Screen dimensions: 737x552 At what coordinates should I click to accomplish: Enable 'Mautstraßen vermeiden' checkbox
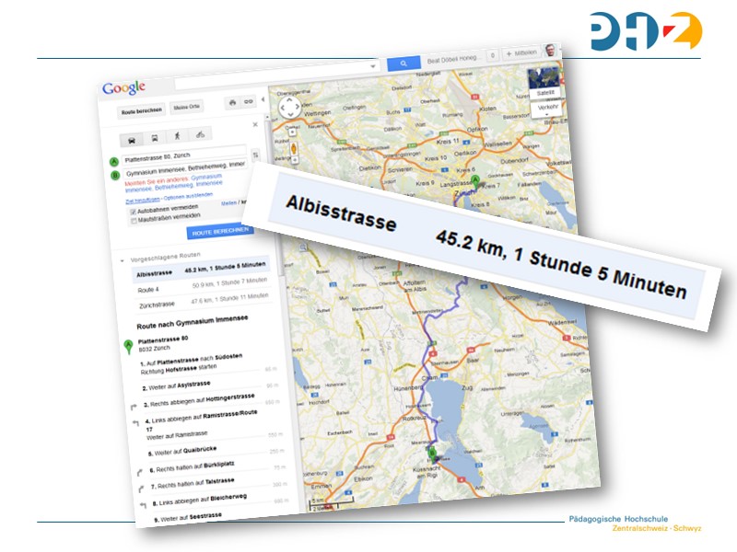click(135, 220)
